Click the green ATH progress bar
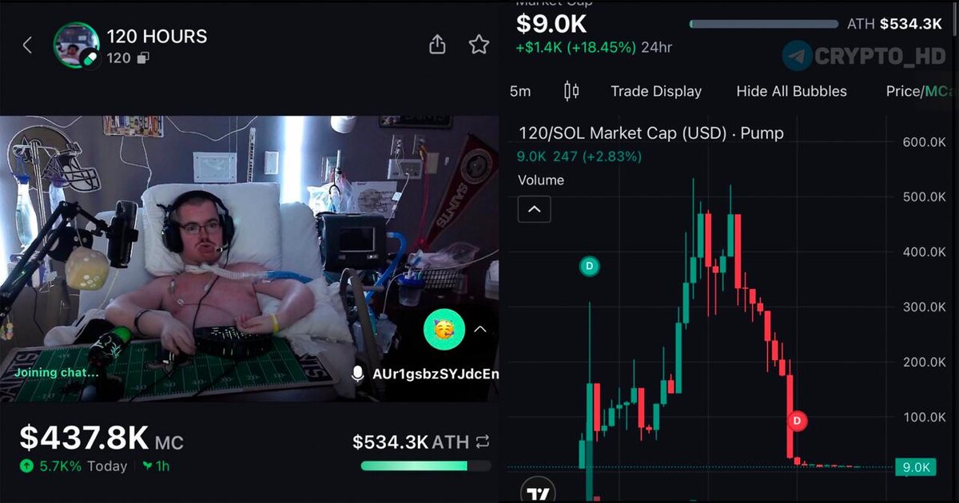The image size is (959, 503). (425, 465)
